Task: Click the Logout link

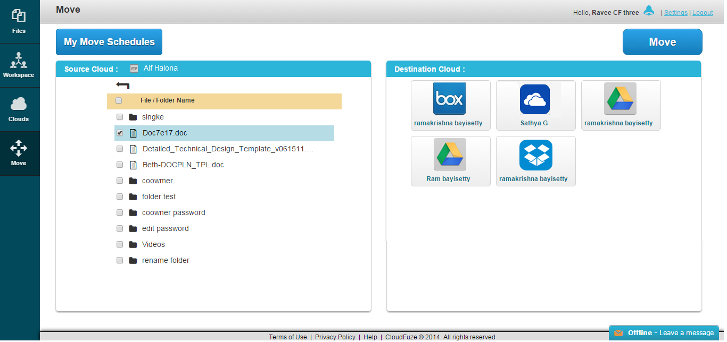Action: point(703,13)
